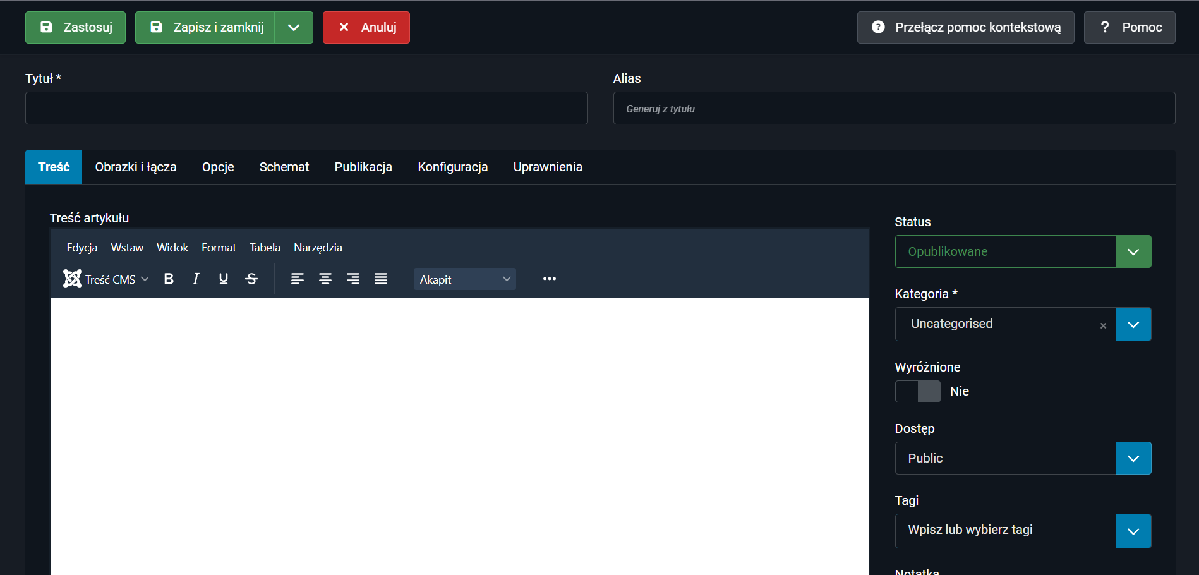The width and height of the screenshot is (1199, 575).
Task: Open the Dostęp dropdown set to Public
Action: (x=1023, y=458)
